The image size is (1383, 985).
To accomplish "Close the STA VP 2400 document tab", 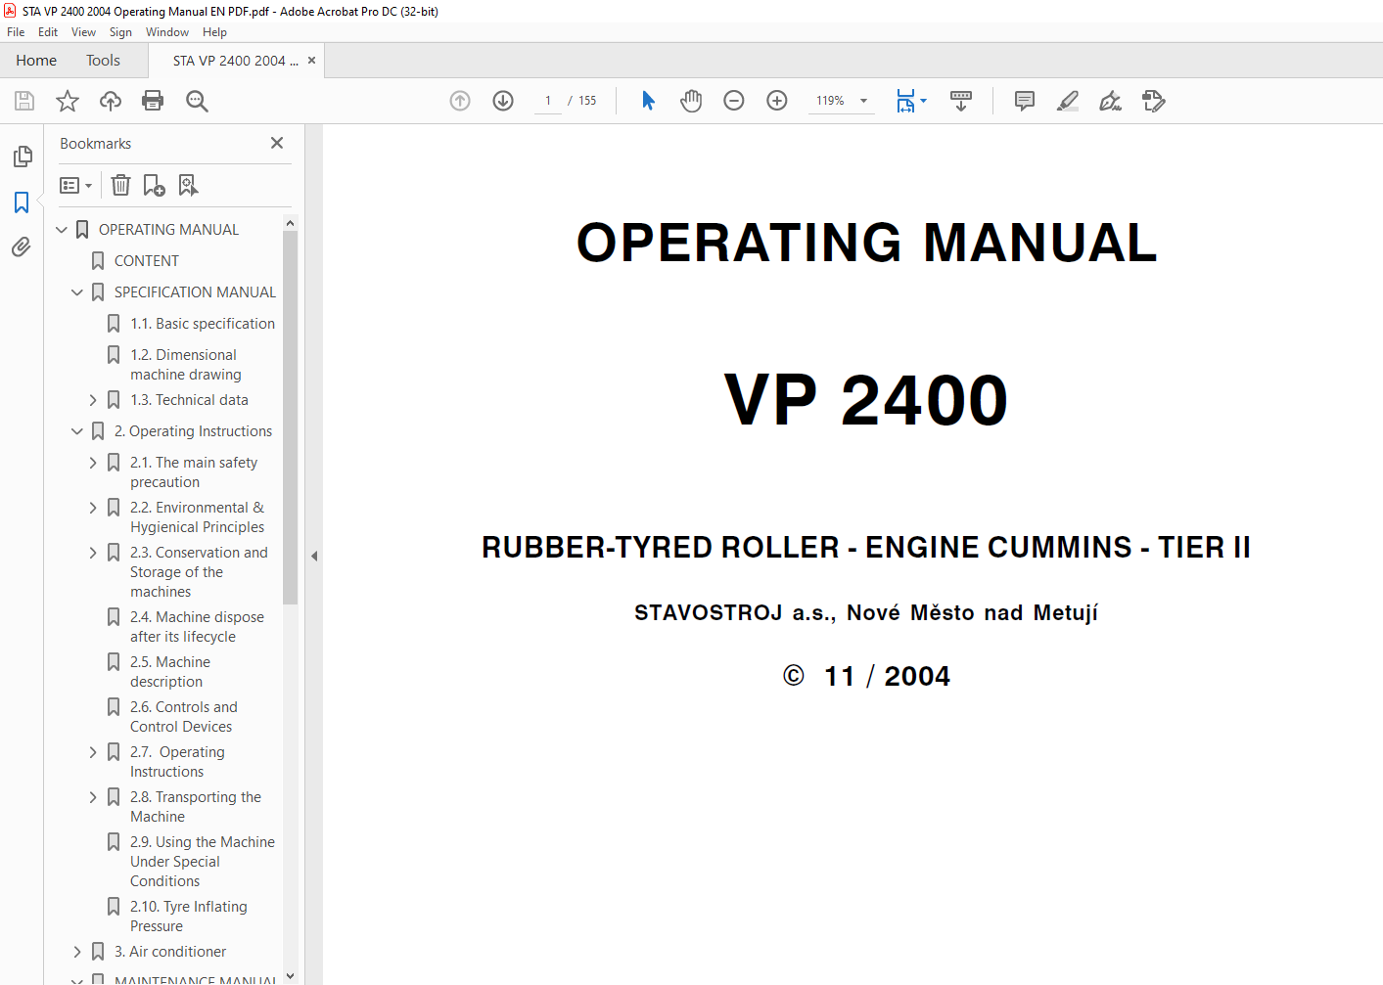I will tap(311, 61).
